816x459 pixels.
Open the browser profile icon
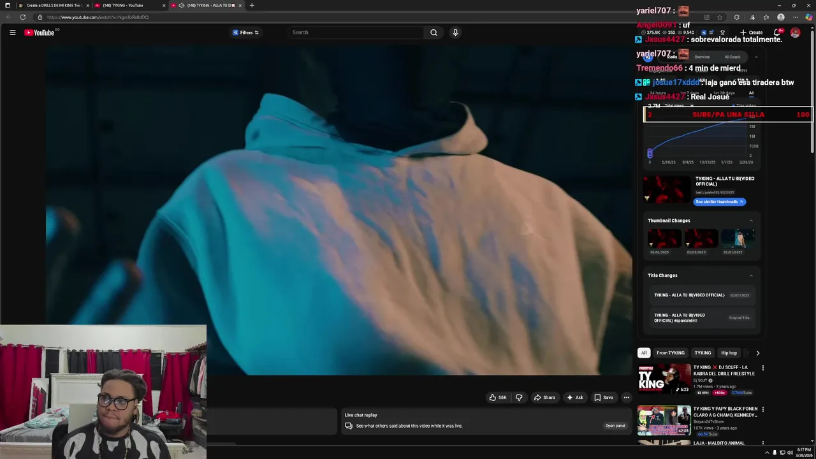781,17
